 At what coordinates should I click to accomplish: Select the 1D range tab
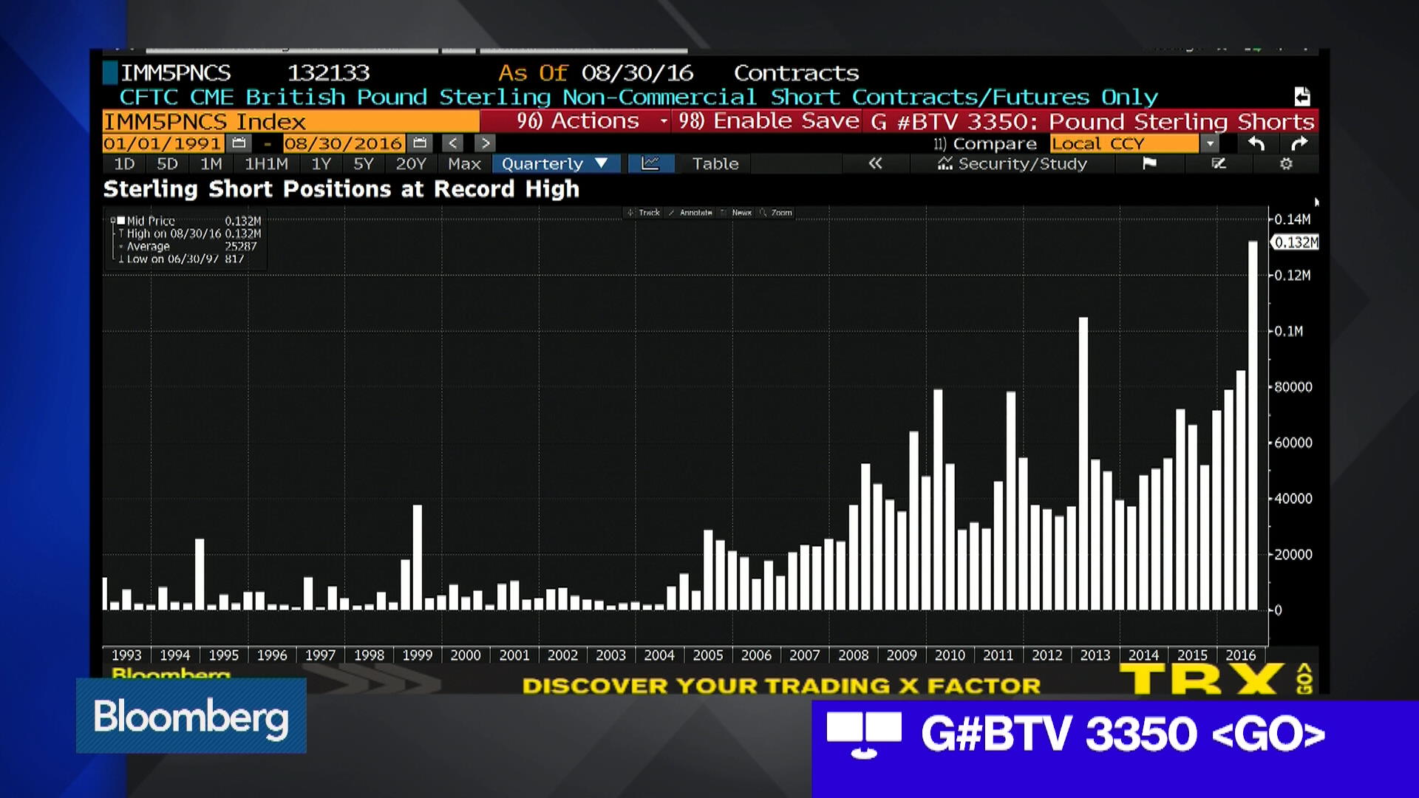124,163
